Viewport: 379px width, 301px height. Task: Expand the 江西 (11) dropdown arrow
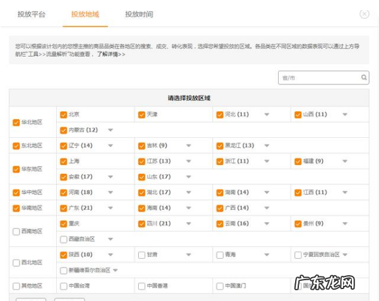pyautogui.click(x=345, y=193)
